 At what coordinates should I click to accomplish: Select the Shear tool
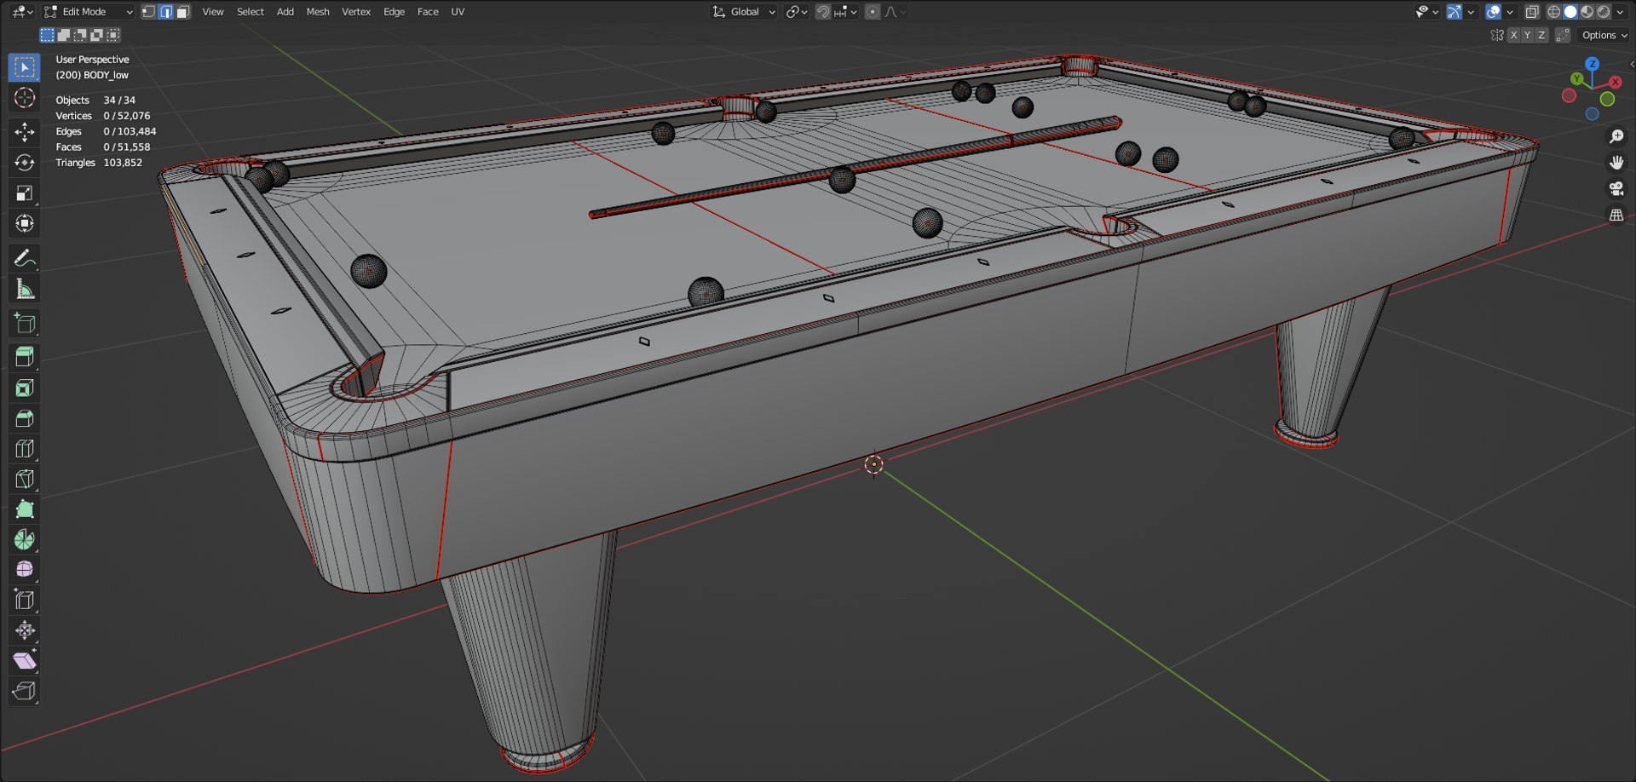24,660
